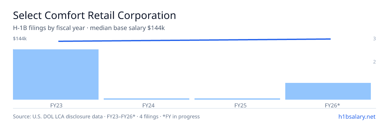Click the right axis value 2
The image size is (389, 129).
point(374,62)
